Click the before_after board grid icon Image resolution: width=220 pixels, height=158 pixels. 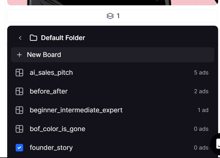19,91
